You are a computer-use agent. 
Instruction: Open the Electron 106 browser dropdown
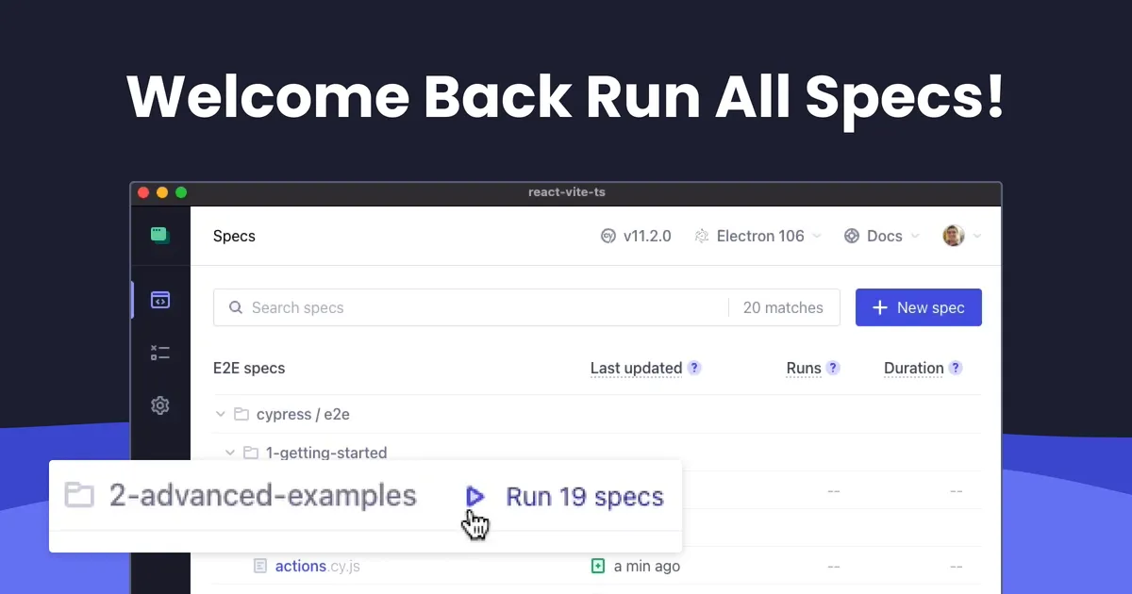point(758,236)
